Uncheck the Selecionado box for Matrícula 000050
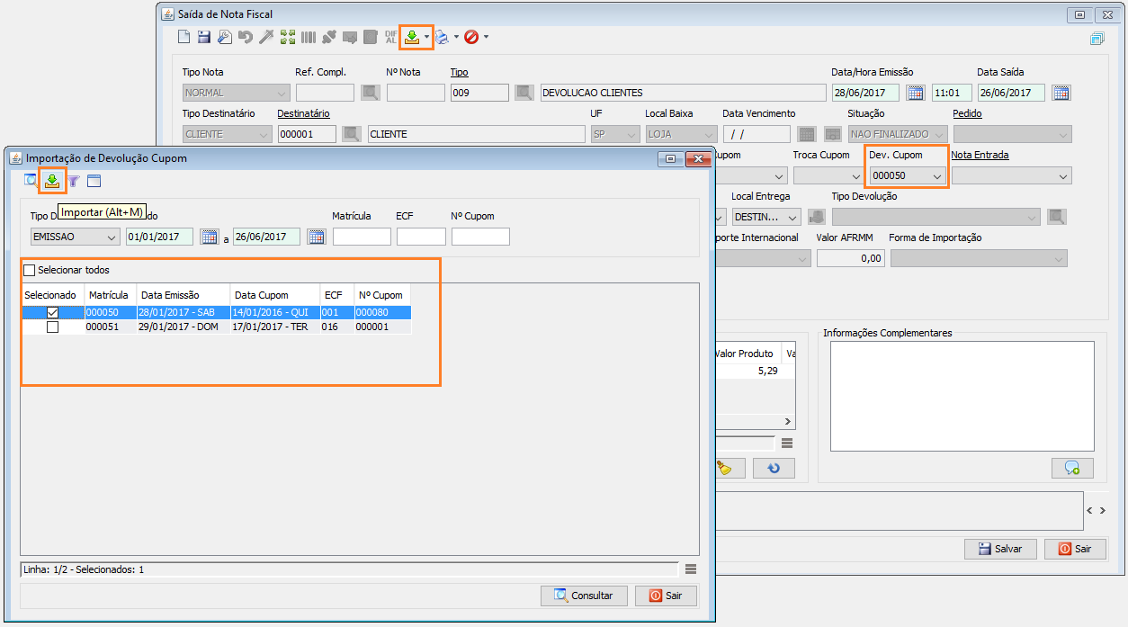The width and height of the screenshot is (1128, 627). (x=52, y=312)
